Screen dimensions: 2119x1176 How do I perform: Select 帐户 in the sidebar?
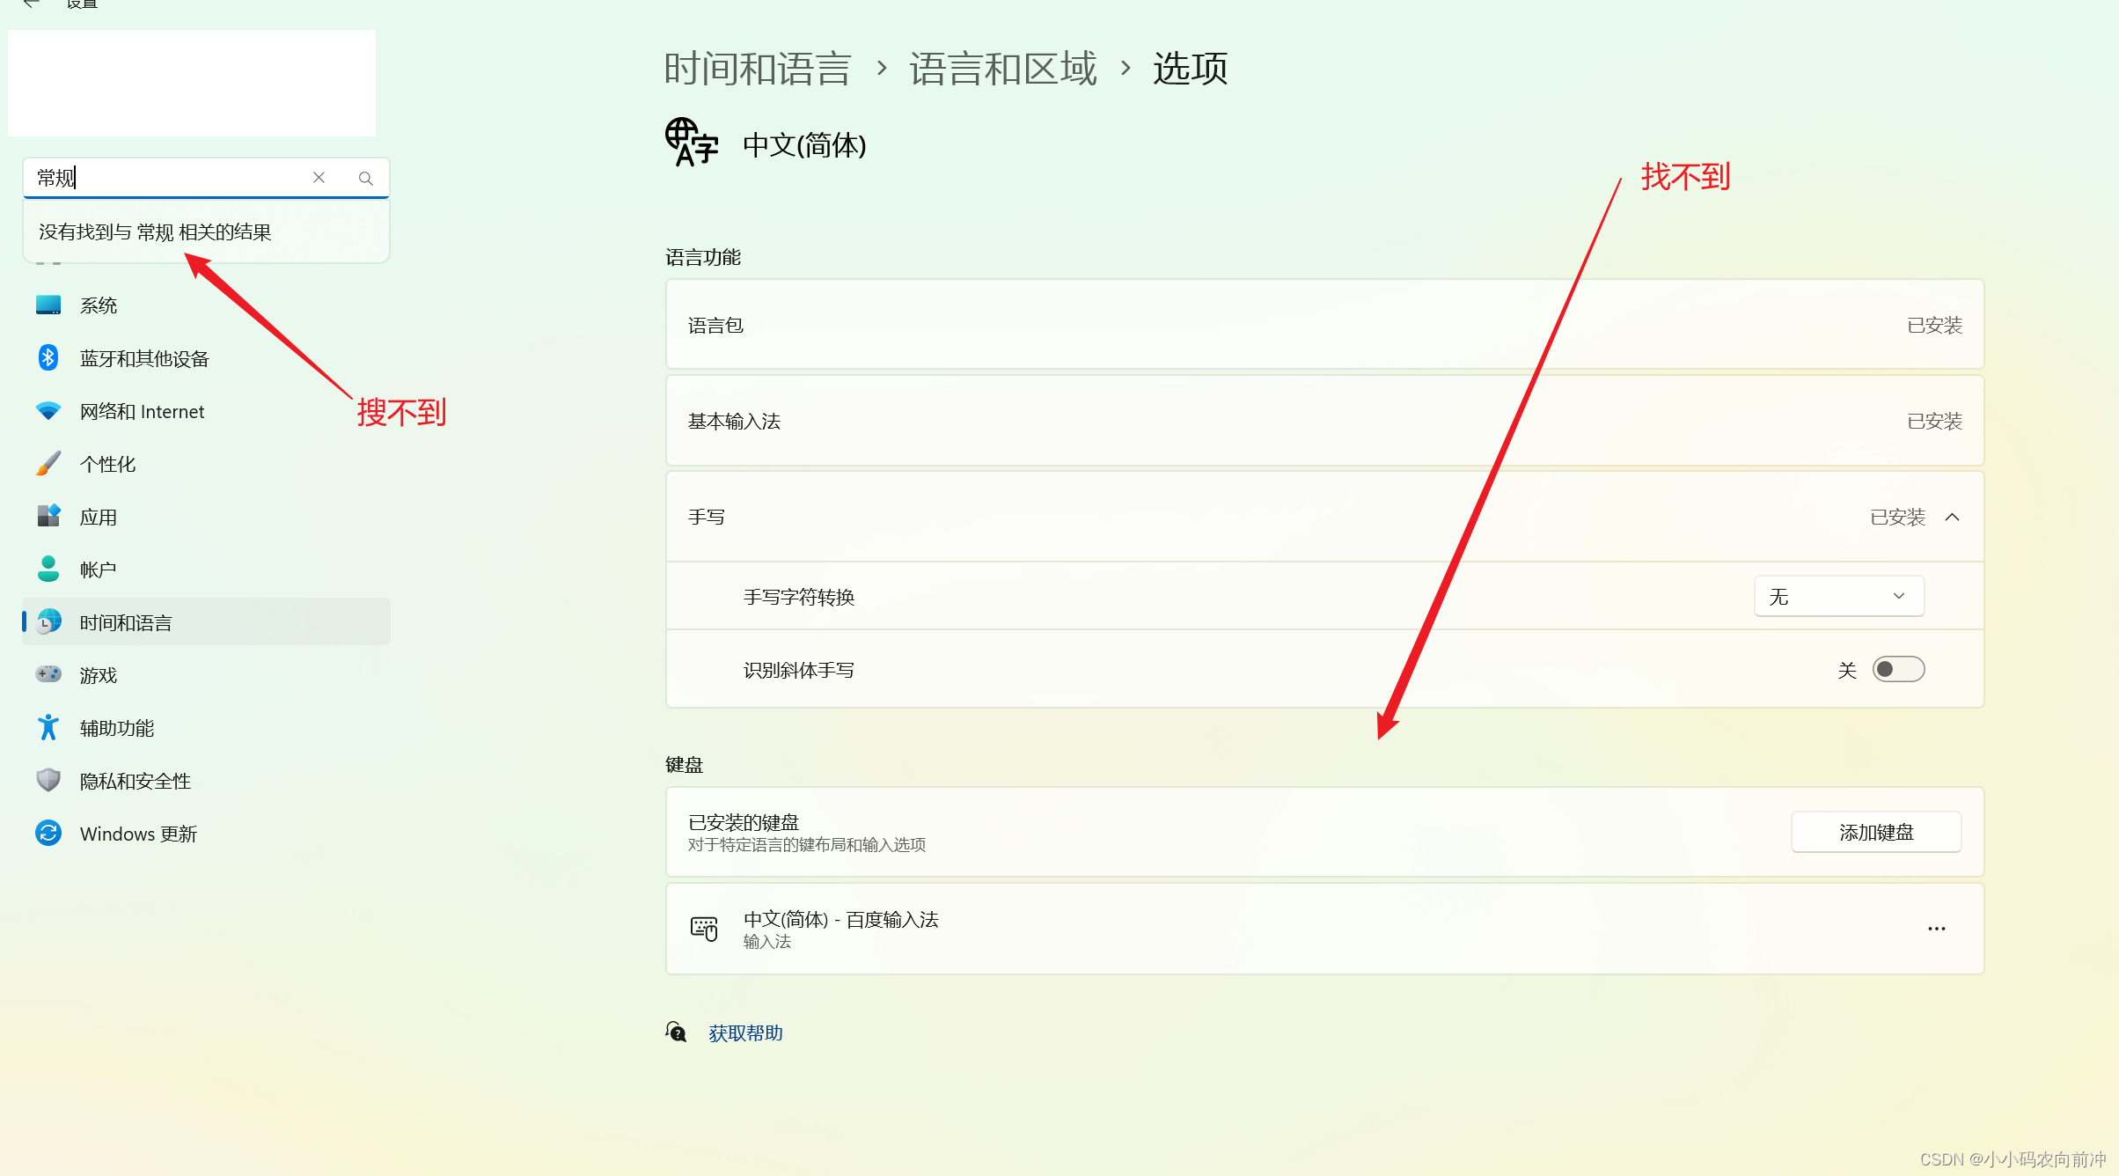point(98,570)
